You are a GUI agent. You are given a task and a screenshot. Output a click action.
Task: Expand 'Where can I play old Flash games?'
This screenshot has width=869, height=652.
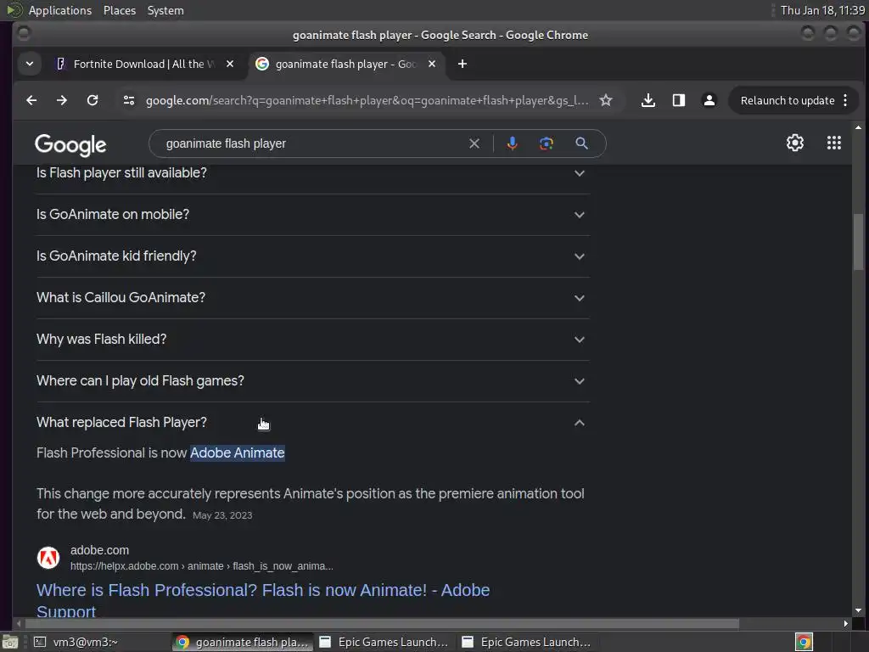point(313,381)
